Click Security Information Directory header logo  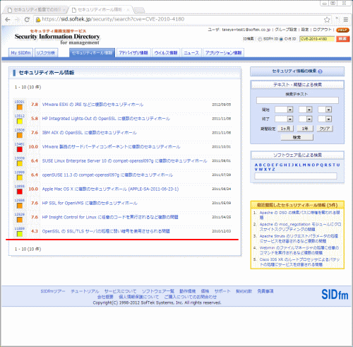coord(57,37)
